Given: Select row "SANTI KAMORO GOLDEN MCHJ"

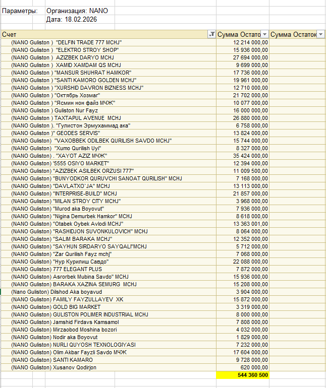Looking at the screenshot, I should click(108, 80).
